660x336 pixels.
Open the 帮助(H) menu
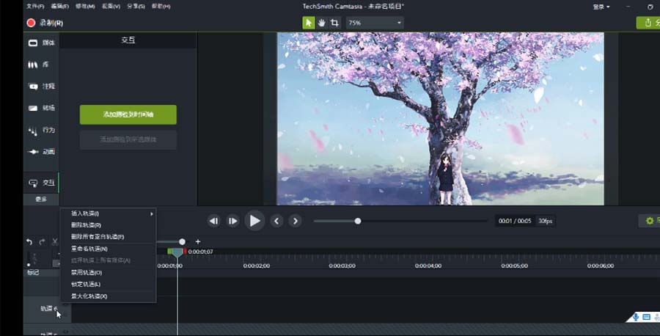tap(161, 7)
